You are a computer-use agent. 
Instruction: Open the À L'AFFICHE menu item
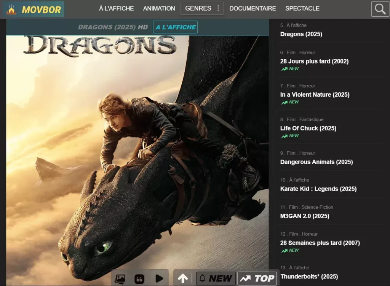click(116, 8)
